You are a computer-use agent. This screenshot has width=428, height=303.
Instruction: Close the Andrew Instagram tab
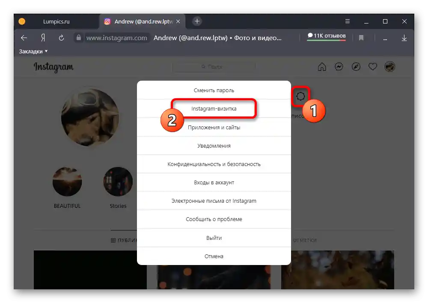pyautogui.click(x=178, y=21)
